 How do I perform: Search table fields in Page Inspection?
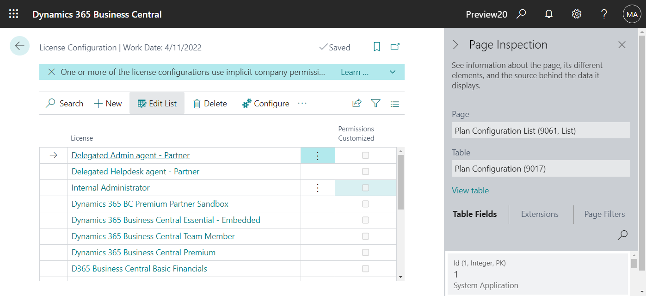(x=622, y=235)
